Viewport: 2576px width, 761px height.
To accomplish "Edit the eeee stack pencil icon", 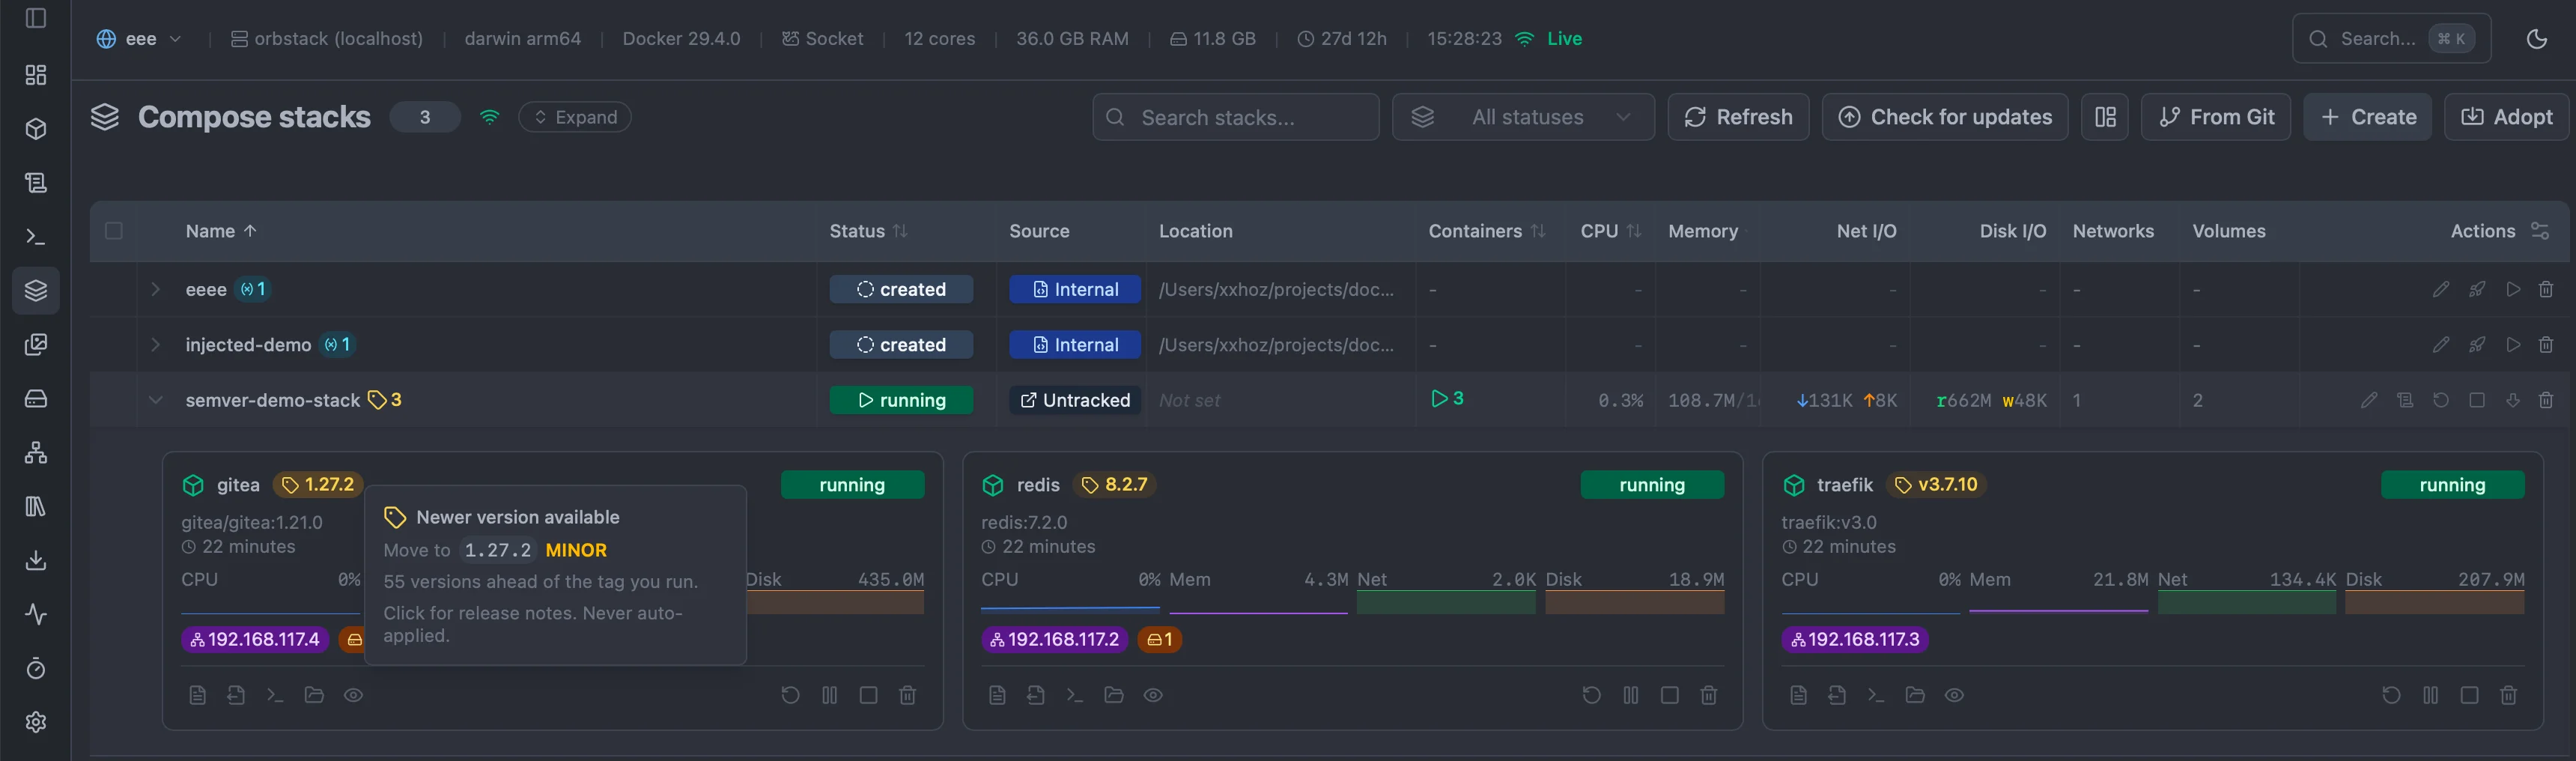I will (x=2441, y=289).
